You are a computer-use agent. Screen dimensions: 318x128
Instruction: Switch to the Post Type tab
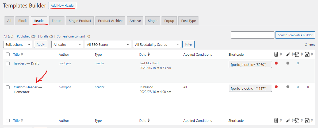[x=189, y=21]
